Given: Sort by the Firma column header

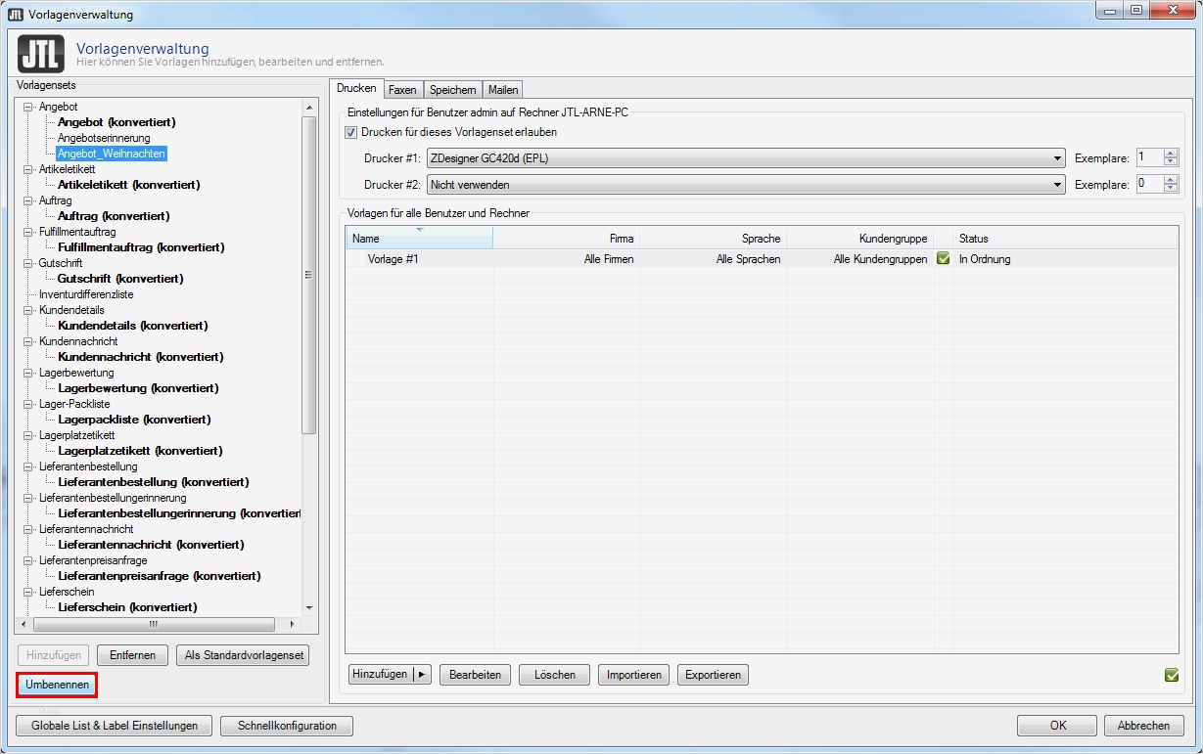Looking at the screenshot, I should pos(567,238).
